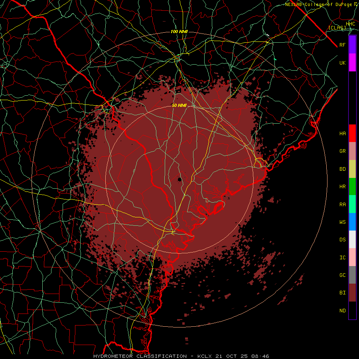
Task: Click the HHC product code text
Action: click(350, 24)
